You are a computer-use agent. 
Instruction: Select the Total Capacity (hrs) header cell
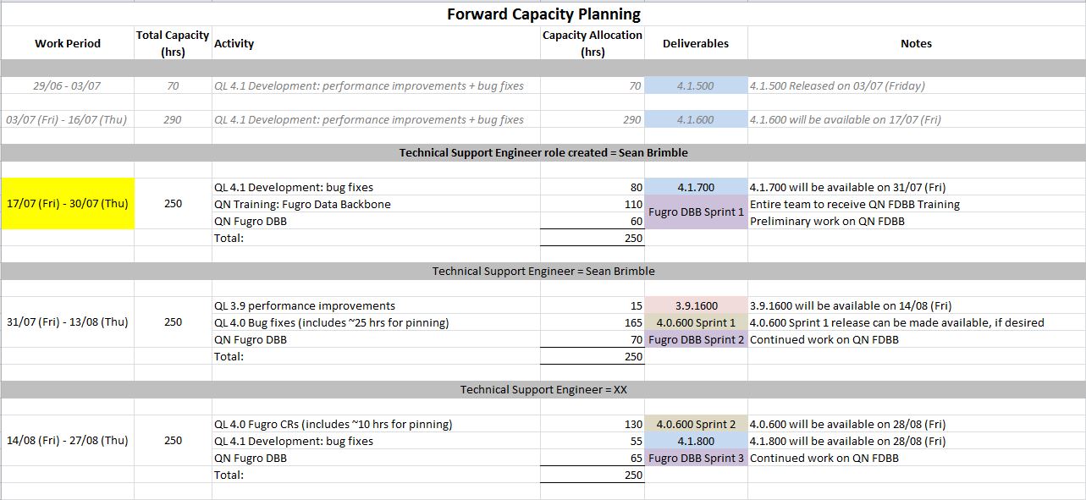coord(173,43)
